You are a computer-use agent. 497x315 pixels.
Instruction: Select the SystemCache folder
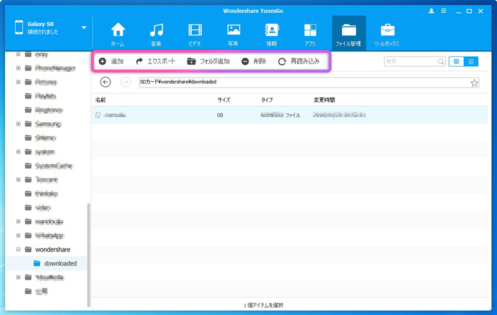coord(54,166)
